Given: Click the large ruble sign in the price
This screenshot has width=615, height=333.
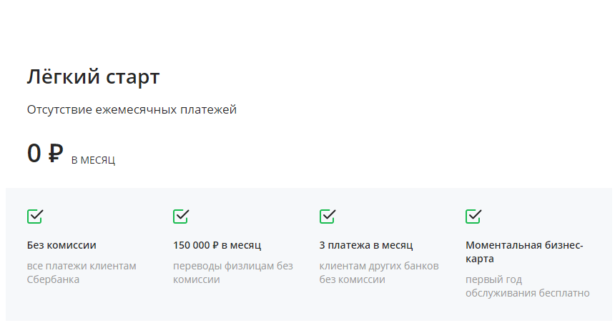Looking at the screenshot, I should click(56, 153).
